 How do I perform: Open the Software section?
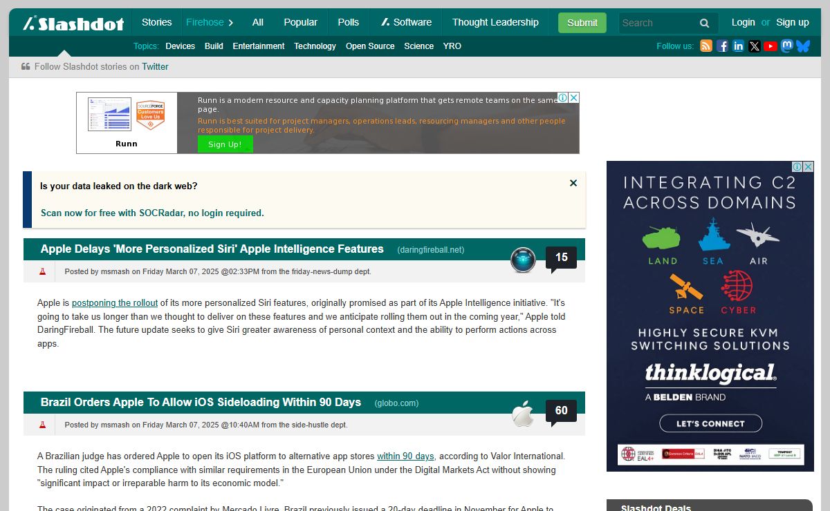[x=406, y=22]
